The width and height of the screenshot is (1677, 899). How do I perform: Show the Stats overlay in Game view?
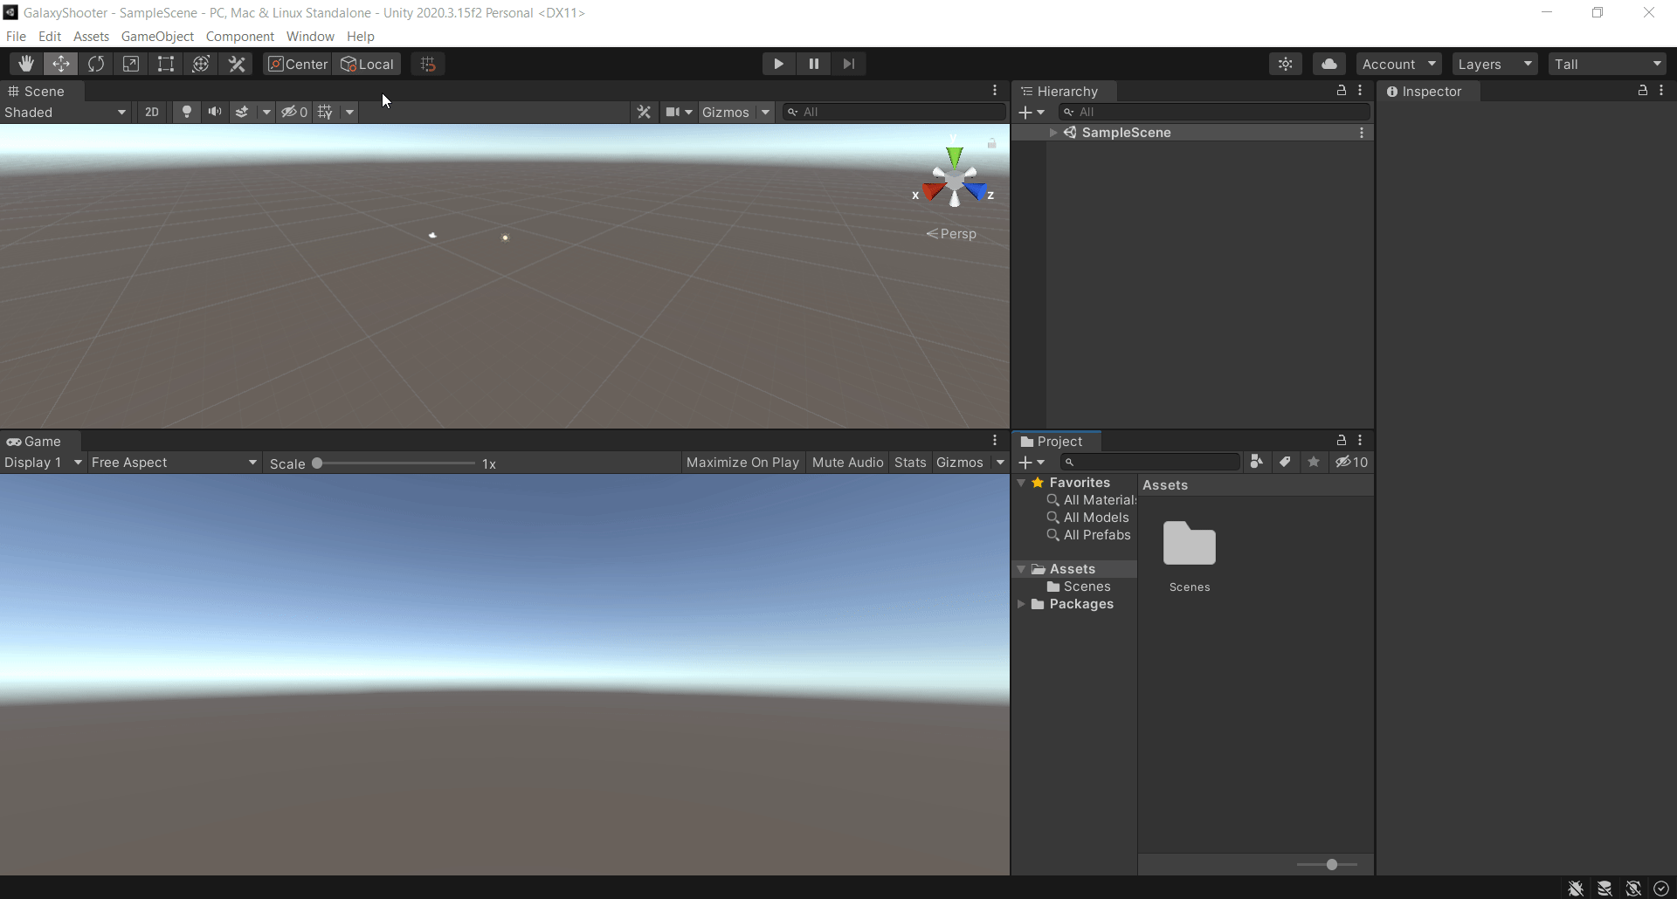coord(910,463)
